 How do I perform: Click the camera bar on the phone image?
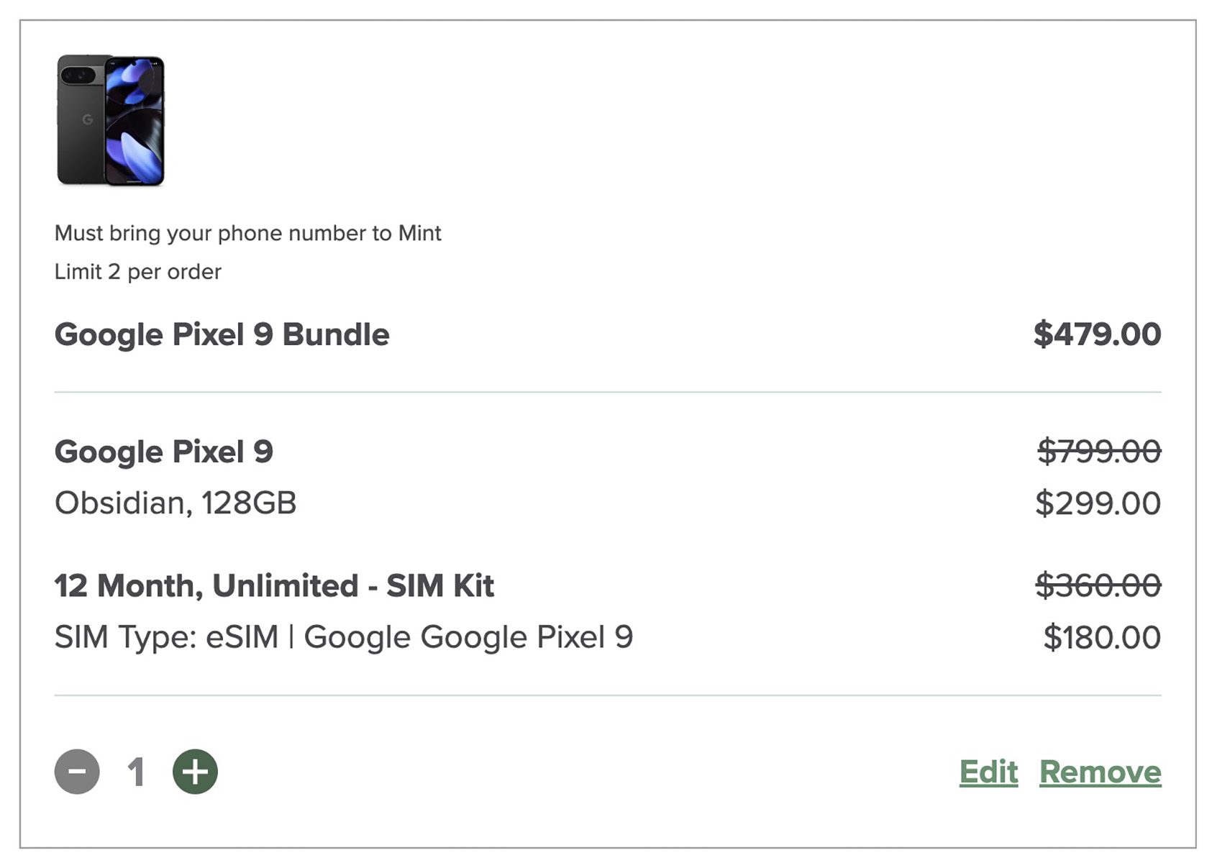(x=79, y=75)
